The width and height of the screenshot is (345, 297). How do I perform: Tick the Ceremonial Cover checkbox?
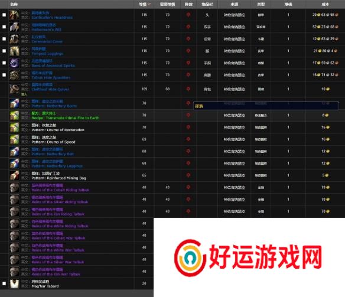(x=4, y=39)
